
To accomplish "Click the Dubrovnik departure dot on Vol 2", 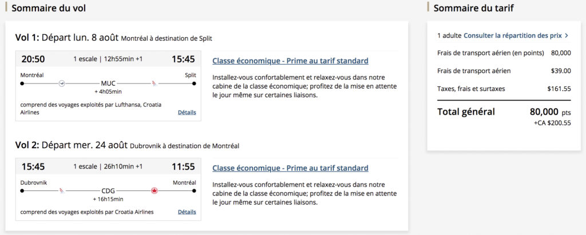I will tap(22, 191).
